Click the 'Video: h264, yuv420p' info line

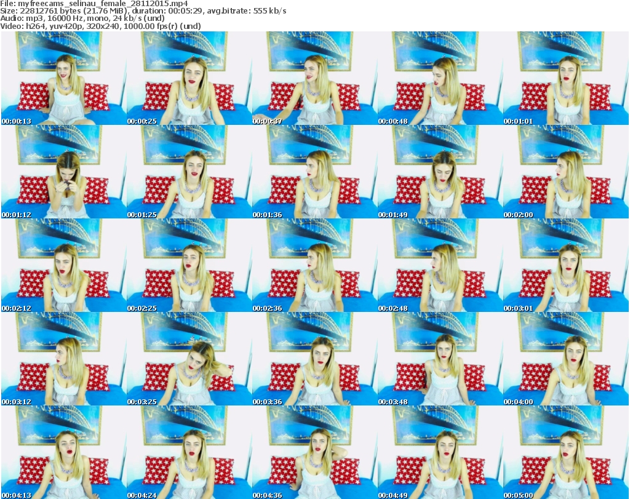100,26
